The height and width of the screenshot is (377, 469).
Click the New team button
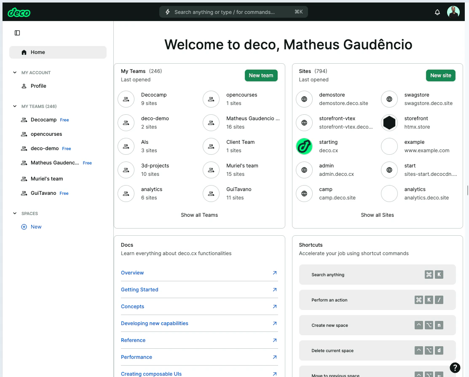pos(261,75)
